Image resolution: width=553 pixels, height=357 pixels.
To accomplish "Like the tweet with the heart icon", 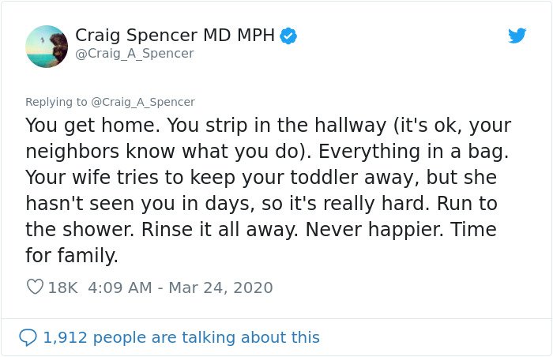I will (35, 287).
